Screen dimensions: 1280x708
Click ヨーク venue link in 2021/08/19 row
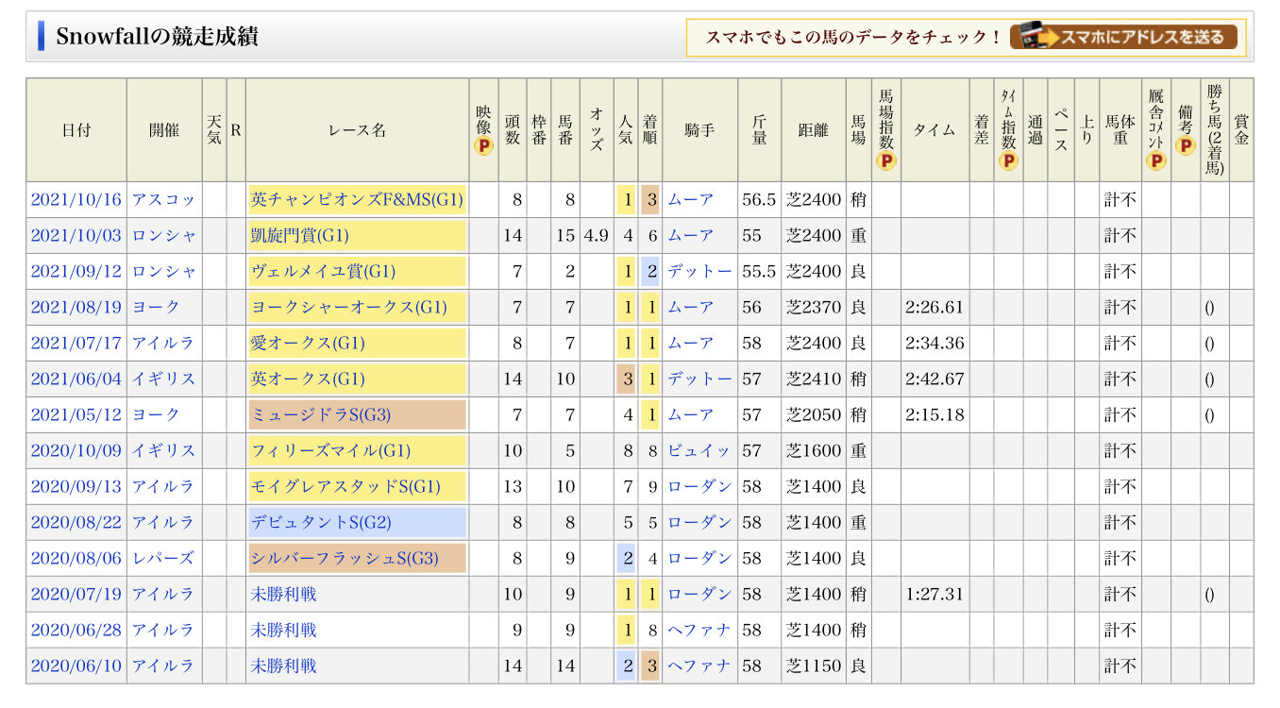[155, 308]
